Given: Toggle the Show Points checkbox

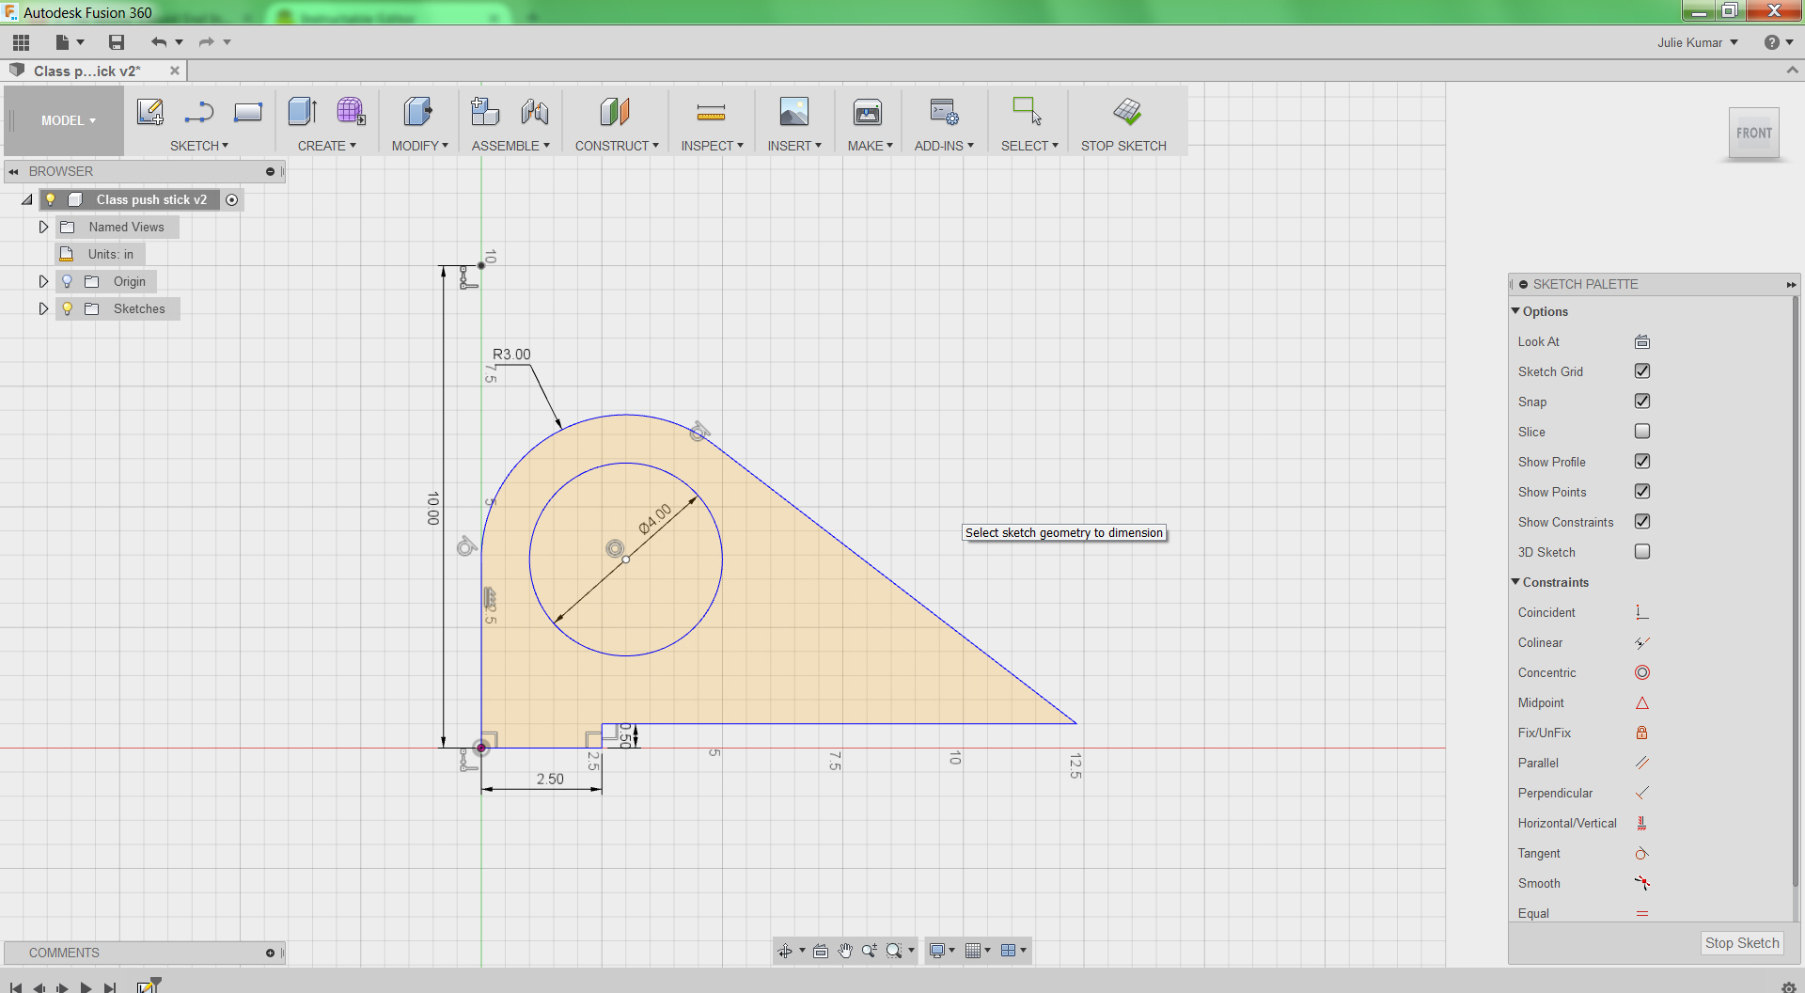Looking at the screenshot, I should coord(1642,492).
